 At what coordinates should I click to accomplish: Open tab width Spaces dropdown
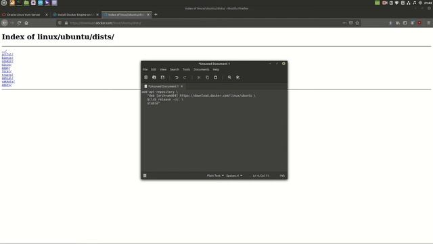point(234,176)
